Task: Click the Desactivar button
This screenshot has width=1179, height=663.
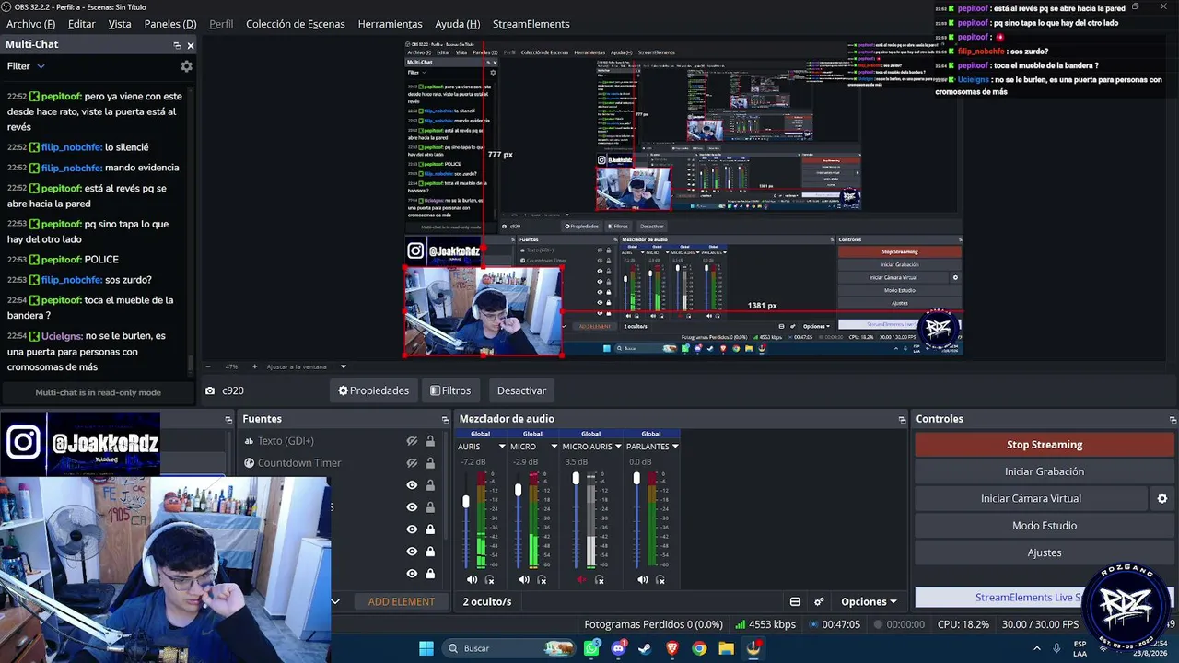Action: tap(521, 390)
